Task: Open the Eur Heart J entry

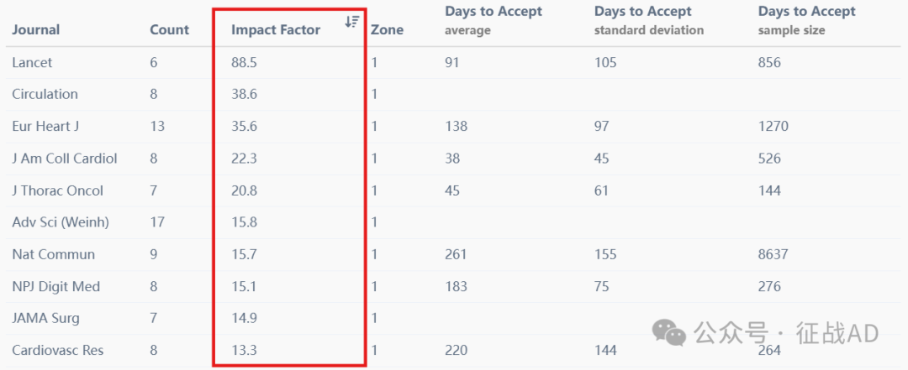Action: click(45, 126)
